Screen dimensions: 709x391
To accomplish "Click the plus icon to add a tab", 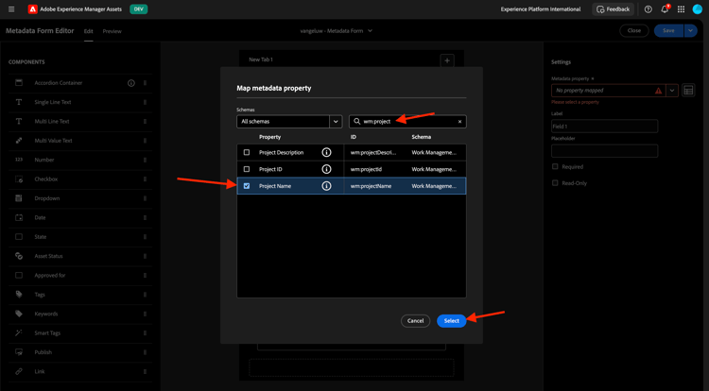I will click(x=447, y=60).
